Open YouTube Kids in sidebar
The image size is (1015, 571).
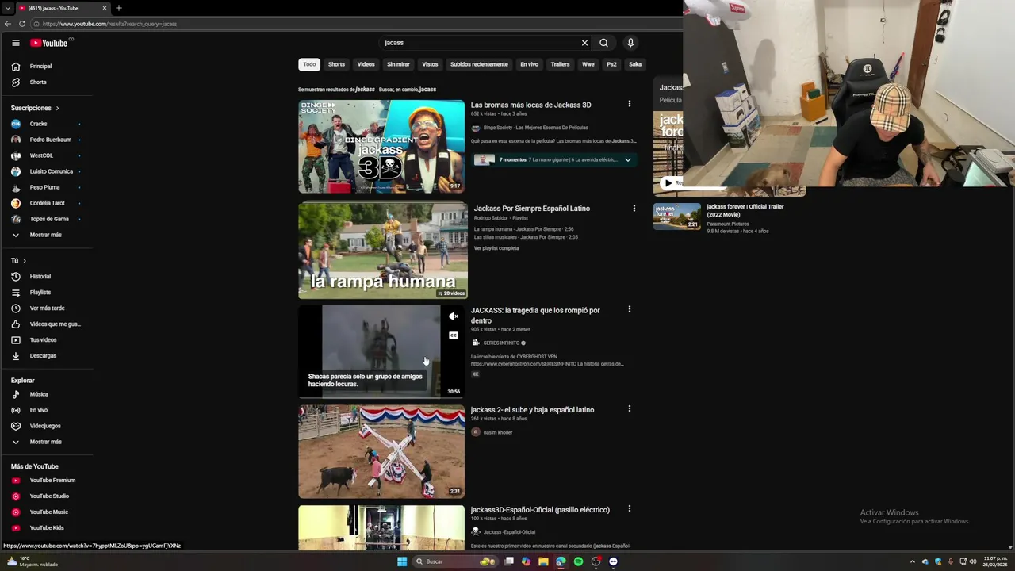[48, 528]
